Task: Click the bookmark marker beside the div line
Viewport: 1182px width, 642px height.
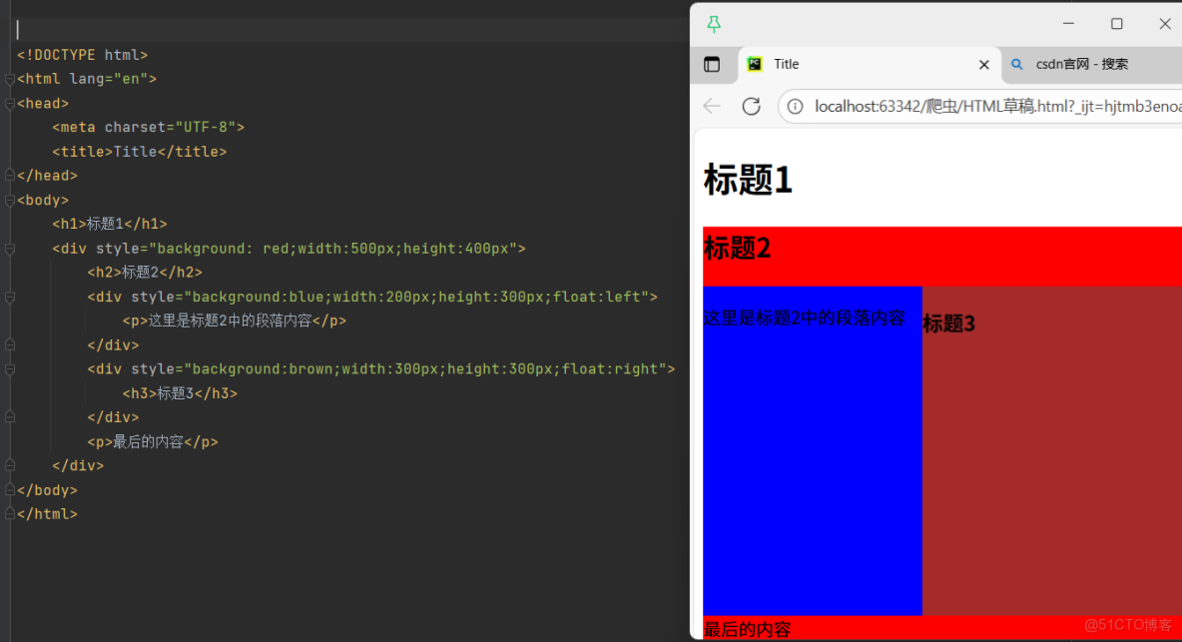Action: tap(9, 249)
